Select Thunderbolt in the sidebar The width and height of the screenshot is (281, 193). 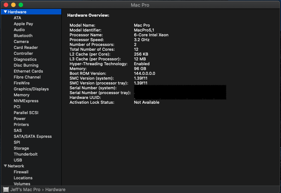coord(26,154)
